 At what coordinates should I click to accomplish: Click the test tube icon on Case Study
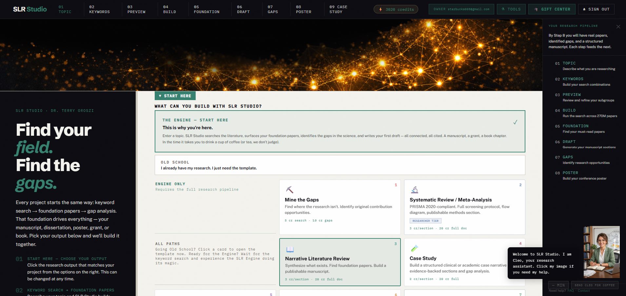[x=414, y=249]
